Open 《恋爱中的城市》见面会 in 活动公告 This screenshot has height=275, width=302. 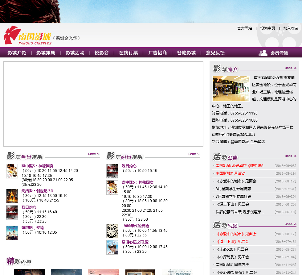(x=236, y=181)
